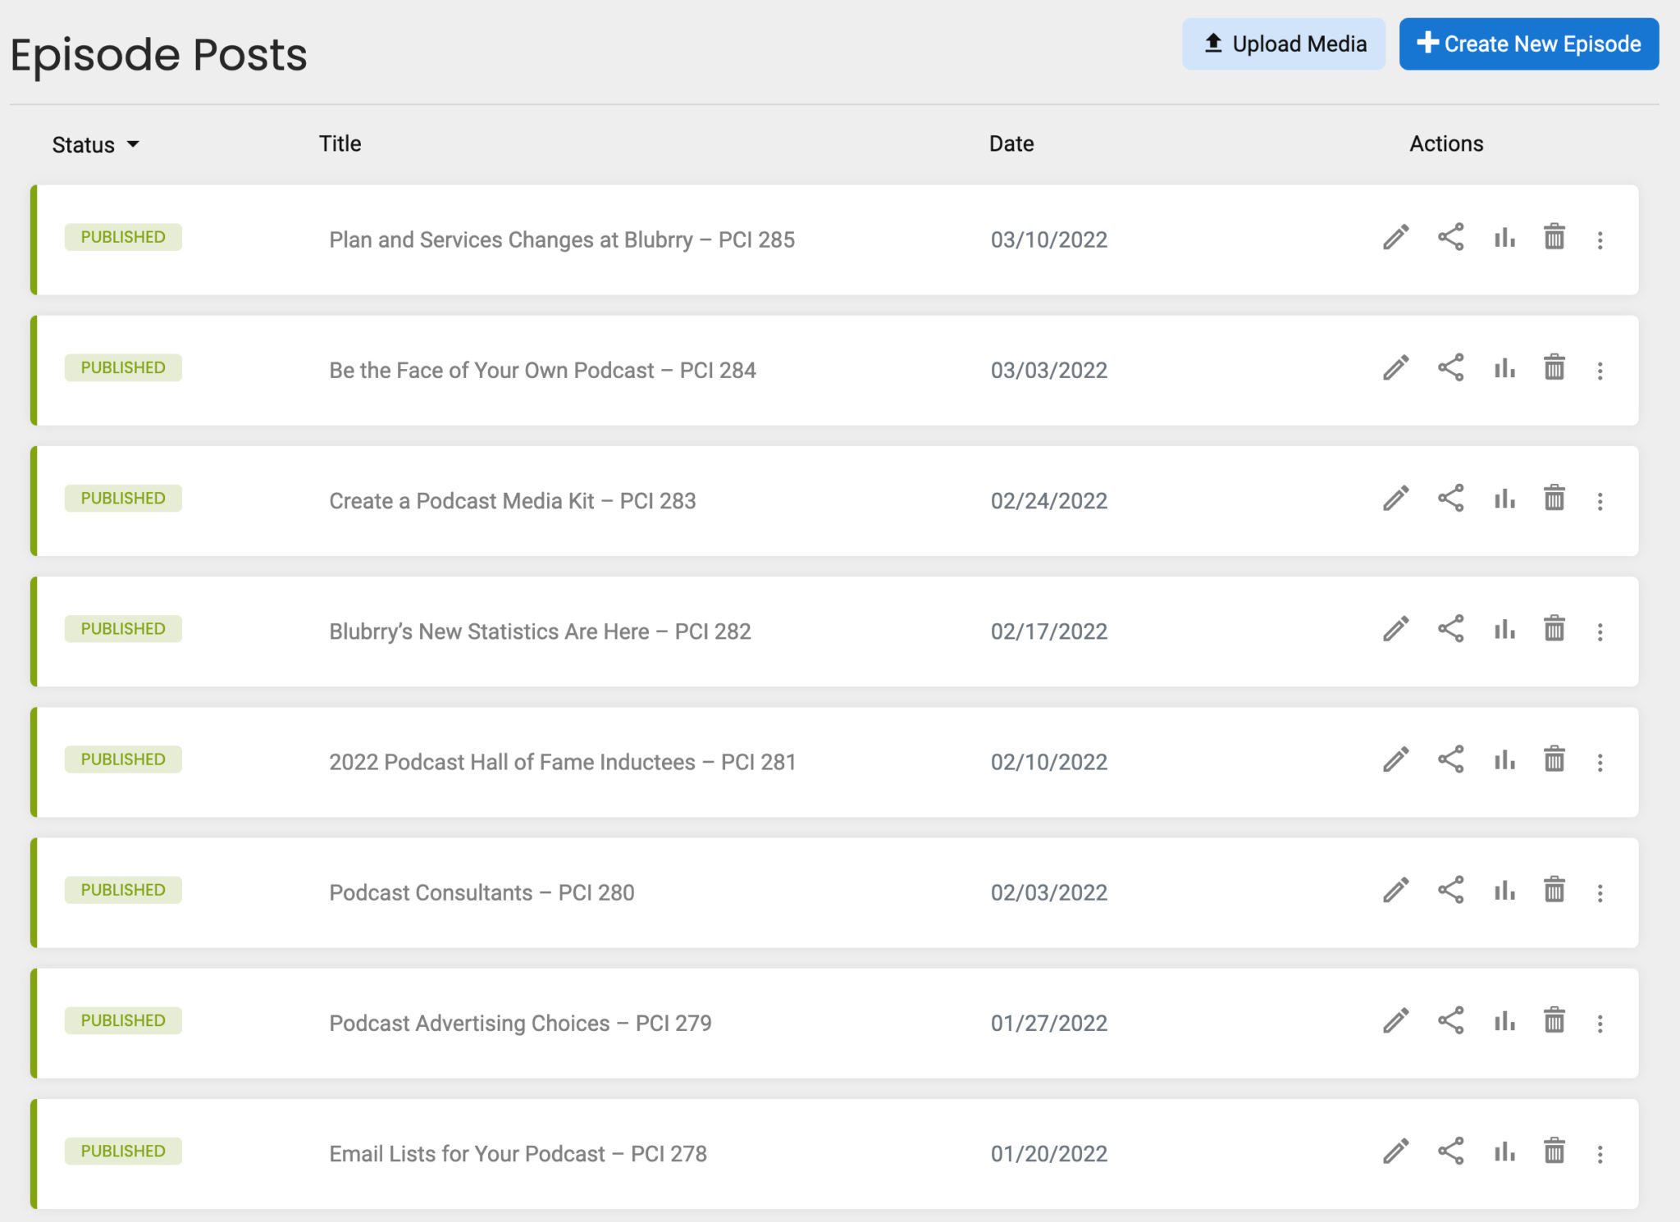This screenshot has height=1222, width=1680.
Task: Open statistics for "Plan and Services Changes at Blubrry"
Action: click(1504, 238)
